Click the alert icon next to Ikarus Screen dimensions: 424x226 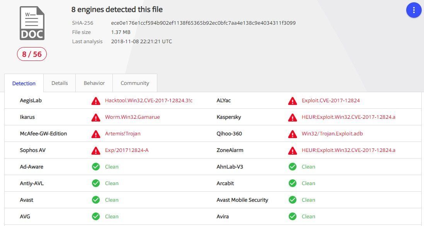point(96,118)
